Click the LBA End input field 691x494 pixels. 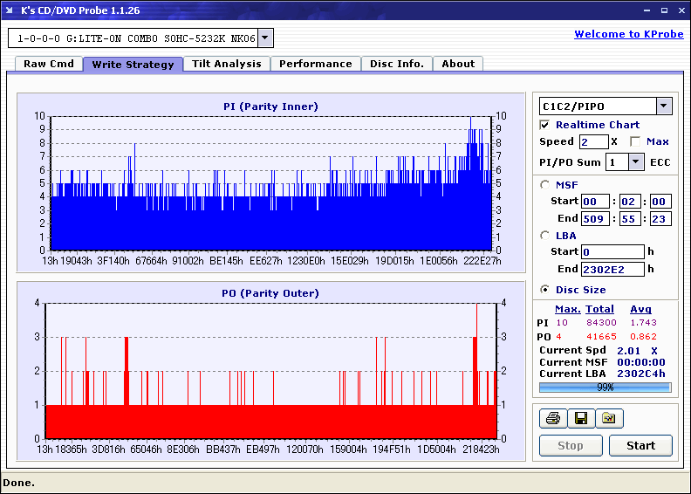pos(612,269)
